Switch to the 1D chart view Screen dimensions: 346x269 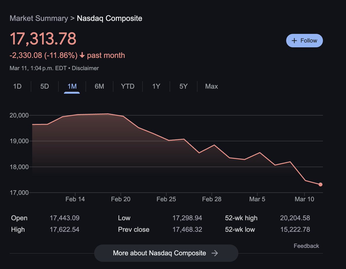(x=17, y=86)
